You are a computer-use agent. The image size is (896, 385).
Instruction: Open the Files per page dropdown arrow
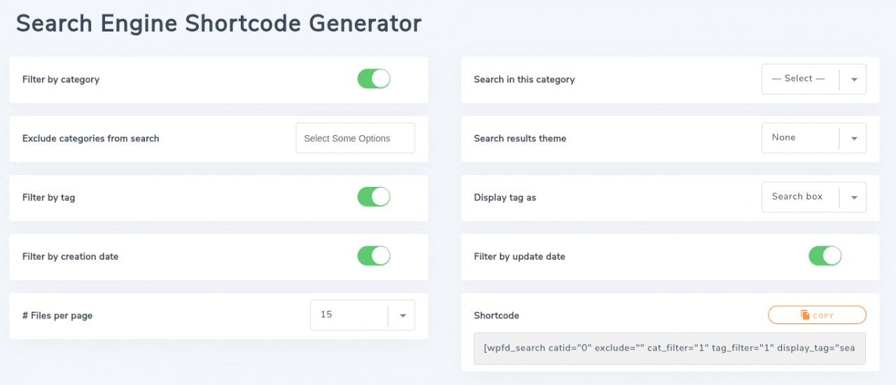[402, 315]
